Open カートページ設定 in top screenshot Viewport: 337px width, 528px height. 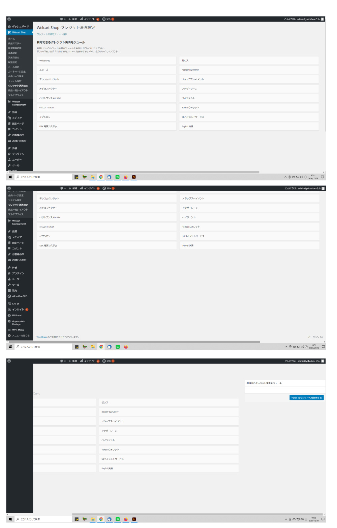(x=17, y=72)
